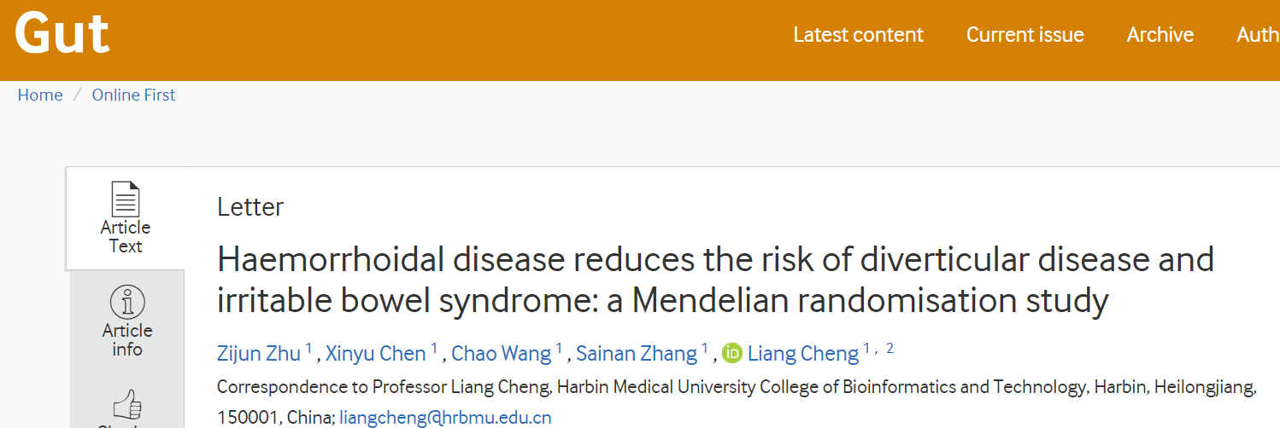This screenshot has width=1280, height=428.
Task: Email liangcheng@hrbmu.edu.cn
Action: [x=445, y=418]
